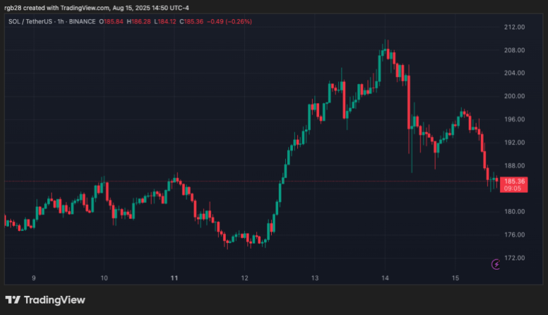Click the purple lightning bolt icon
The image size is (548, 315).
coord(496,263)
